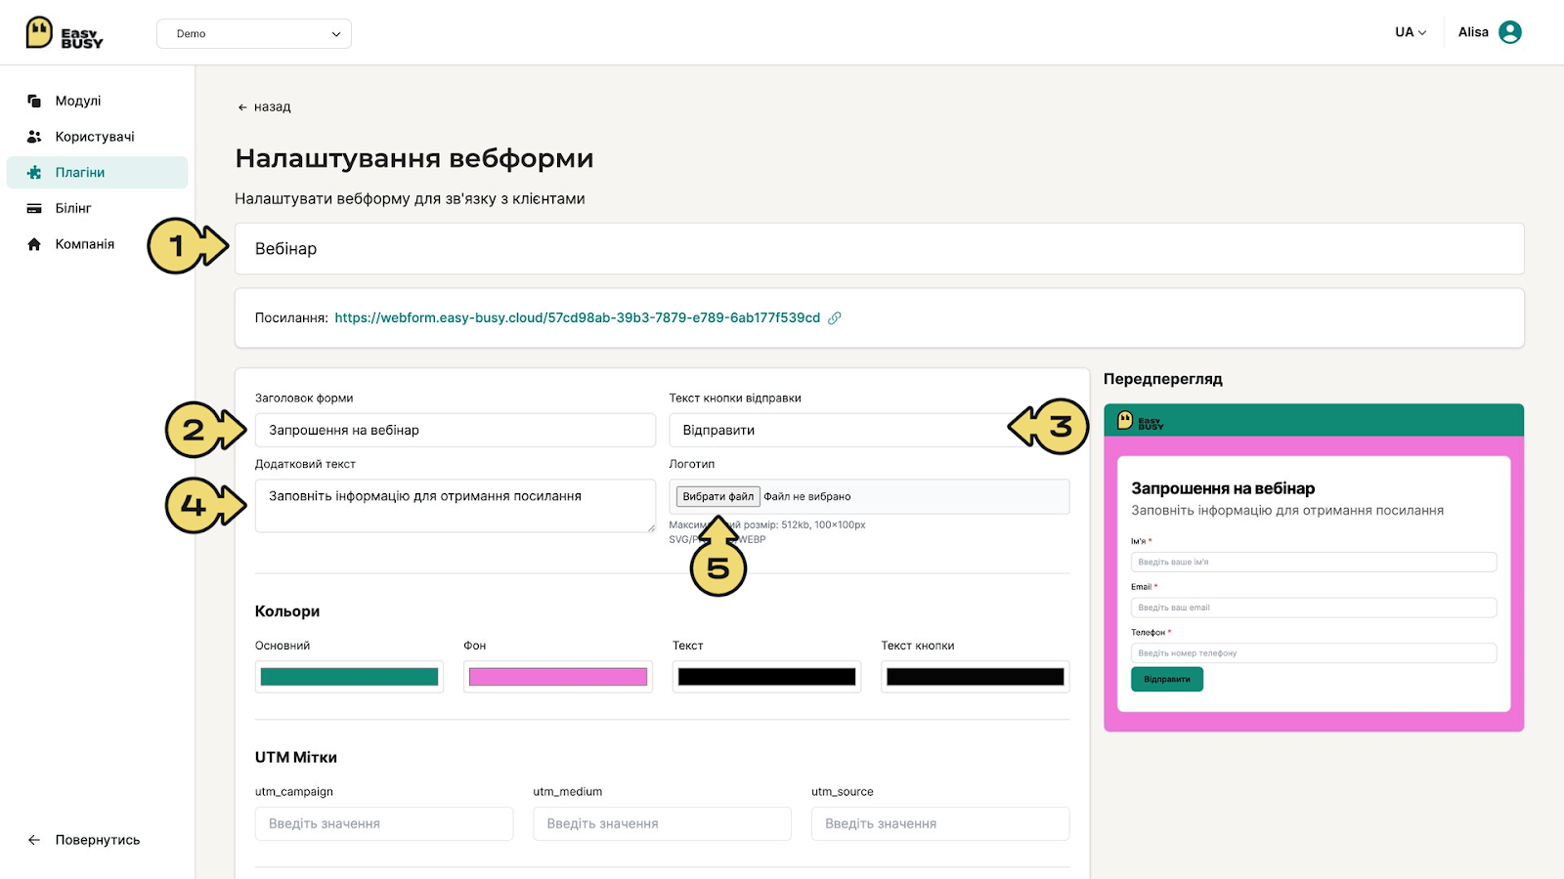Open the Текст кнопки color swatch
Viewport: 1564px width, 879px height.
[x=975, y=677]
